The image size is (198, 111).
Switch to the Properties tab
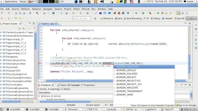(x=88, y=85)
